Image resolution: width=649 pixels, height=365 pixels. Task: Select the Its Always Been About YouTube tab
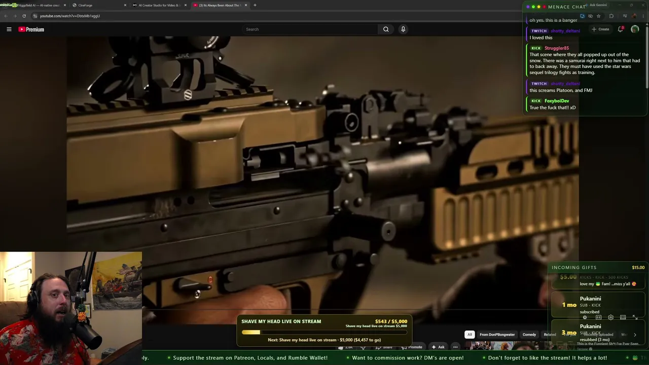[220, 5]
